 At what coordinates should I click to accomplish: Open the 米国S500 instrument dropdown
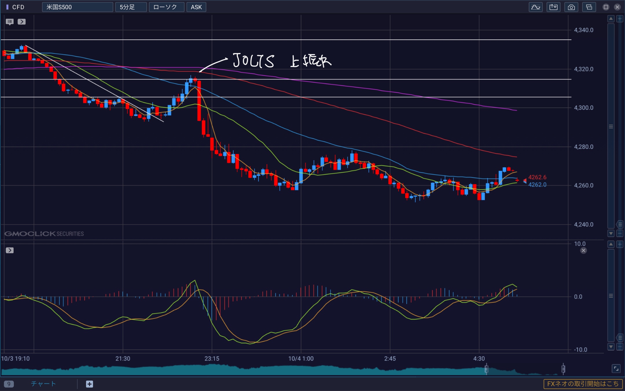pyautogui.click(x=77, y=7)
